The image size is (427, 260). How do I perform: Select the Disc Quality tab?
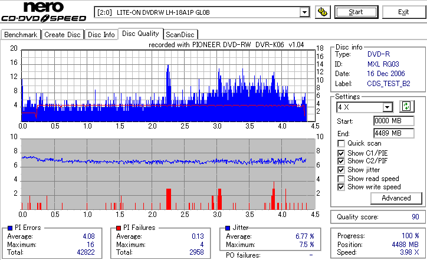coord(140,34)
